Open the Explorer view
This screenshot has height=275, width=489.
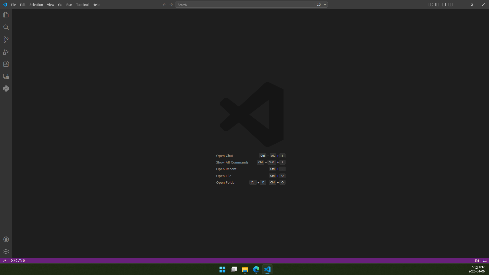(x=6, y=15)
